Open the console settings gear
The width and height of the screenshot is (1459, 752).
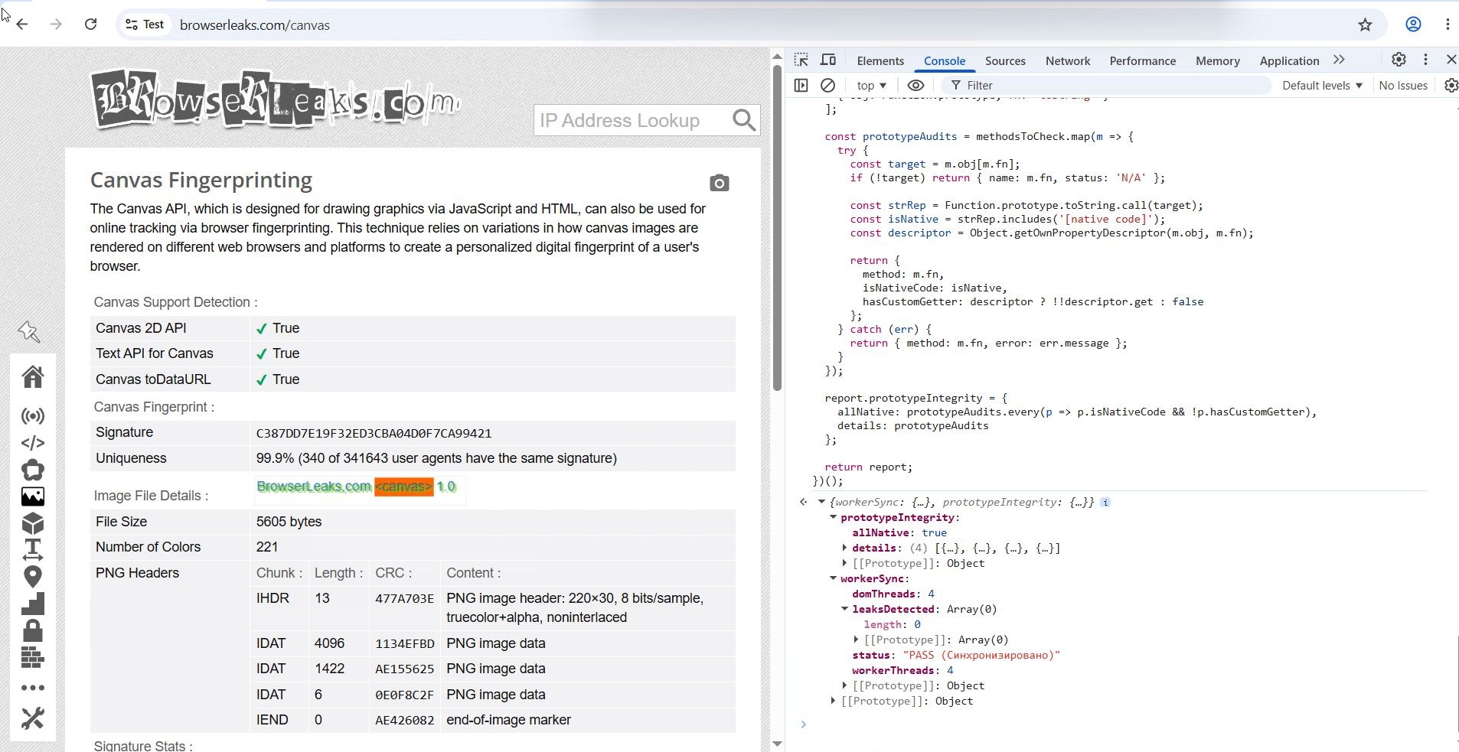[x=1451, y=85]
